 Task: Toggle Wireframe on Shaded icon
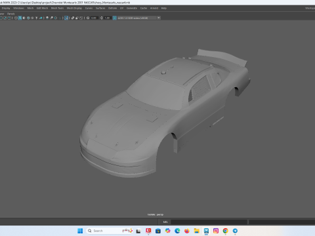[28, 18]
